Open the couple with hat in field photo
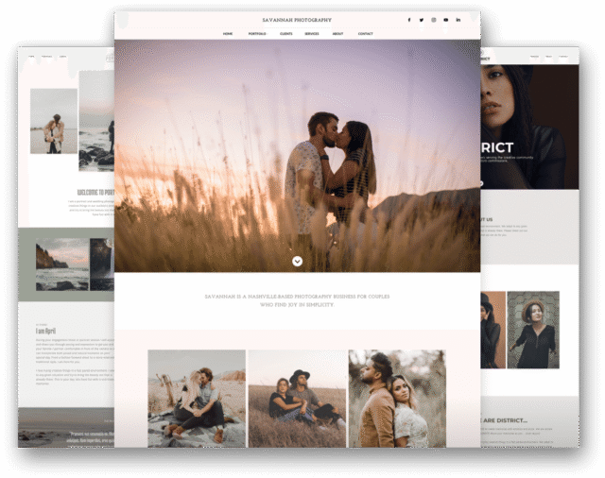 click(x=297, y=399)
